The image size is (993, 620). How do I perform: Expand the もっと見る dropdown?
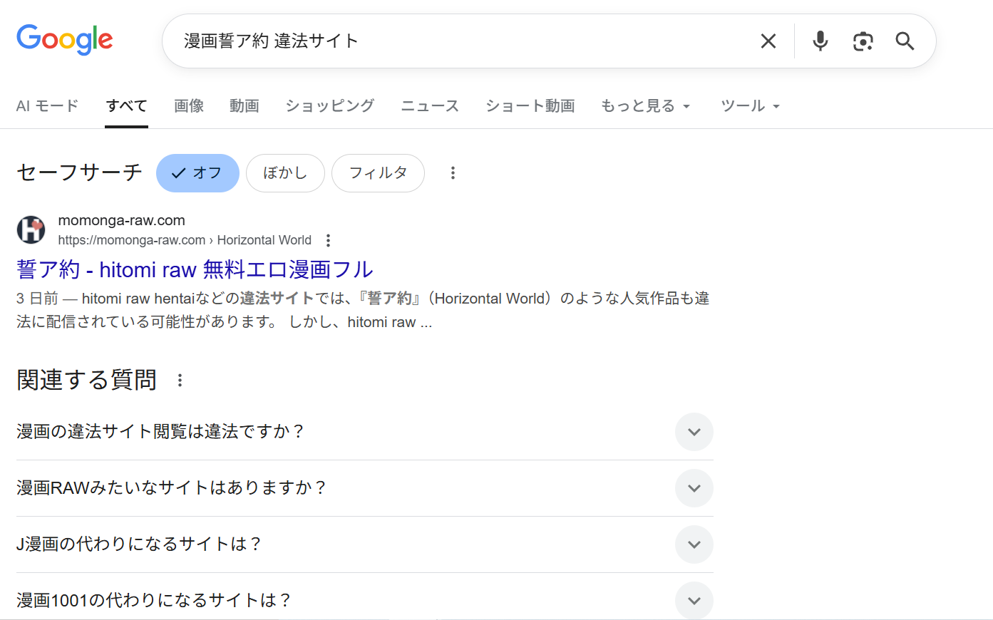click(x=644, y=105)
